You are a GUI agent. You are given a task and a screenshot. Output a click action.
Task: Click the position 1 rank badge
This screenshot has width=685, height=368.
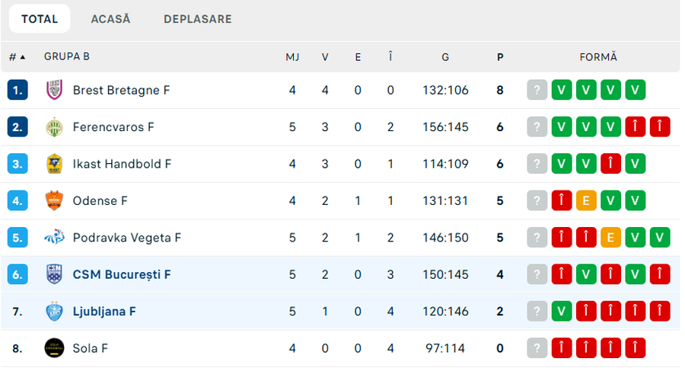click(18, 90)
